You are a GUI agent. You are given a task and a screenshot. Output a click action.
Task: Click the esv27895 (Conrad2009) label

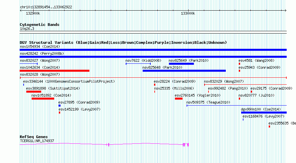(79, 102)
